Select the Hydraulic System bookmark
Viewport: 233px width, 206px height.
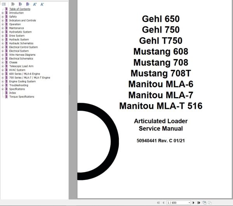[19, 40]
